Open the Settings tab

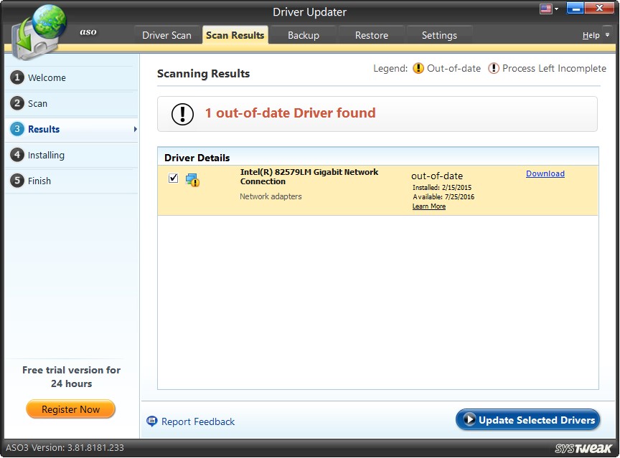439,34
